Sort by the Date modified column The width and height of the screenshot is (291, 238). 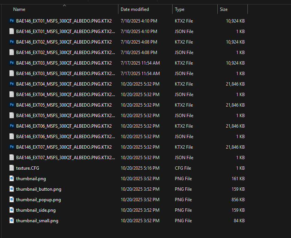pos(135,9)
